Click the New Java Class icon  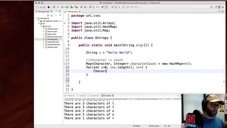85,7
